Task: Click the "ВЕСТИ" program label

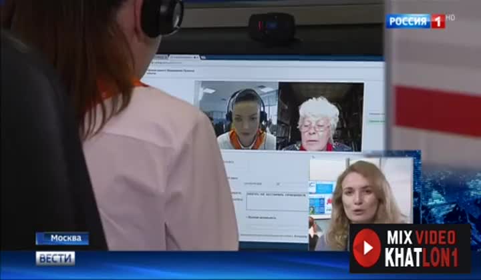Action: (x=55, y=258)
